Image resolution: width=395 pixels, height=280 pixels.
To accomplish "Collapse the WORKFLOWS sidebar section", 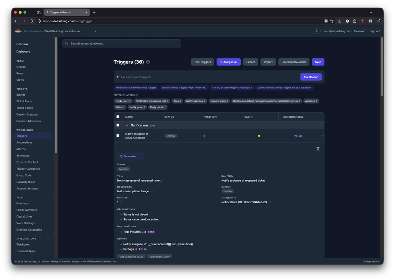I will pos(48,130).
